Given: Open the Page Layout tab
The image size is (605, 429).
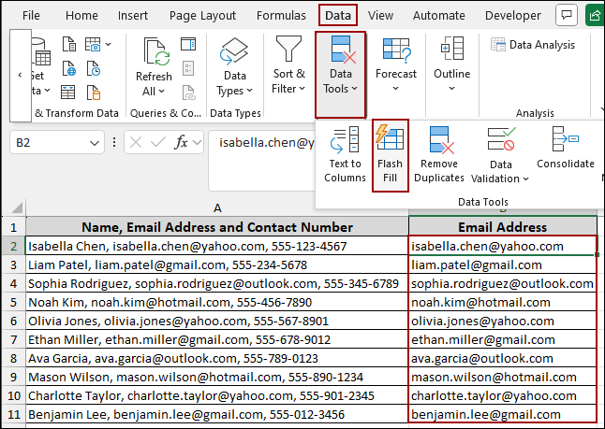Looking at the screenshot, I should coord(204,16).
